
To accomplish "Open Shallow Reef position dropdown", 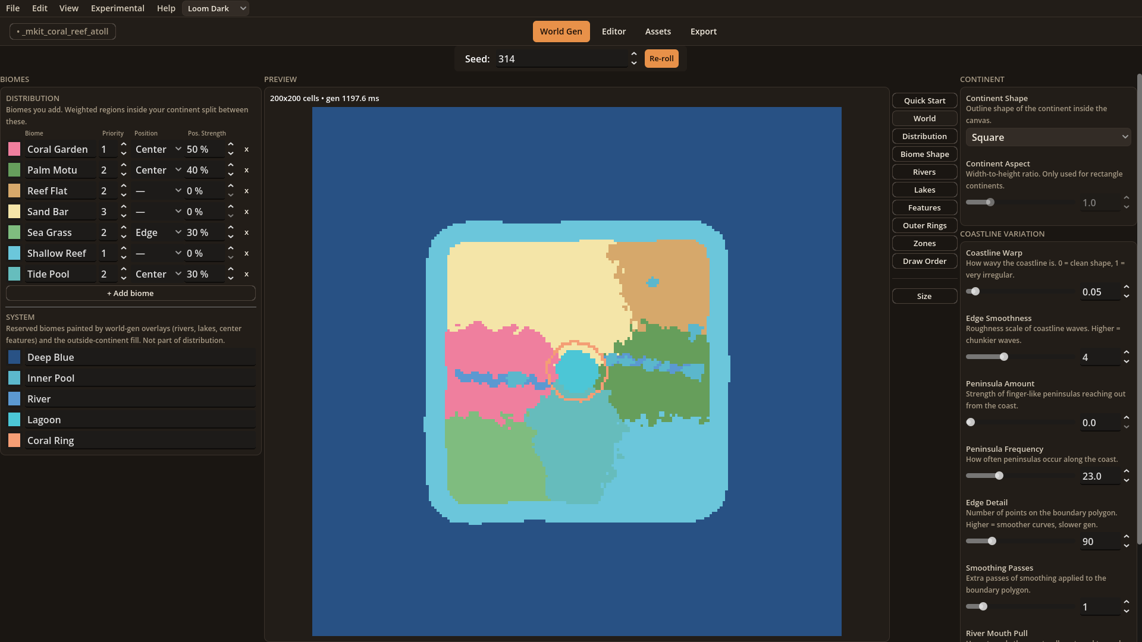I will (x=158, y=253).
